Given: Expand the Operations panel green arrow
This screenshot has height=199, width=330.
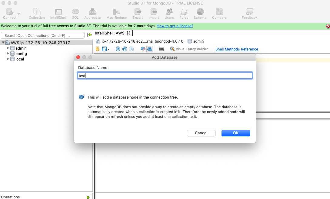Looking at the screenshot, I should (x=88, y=197).
